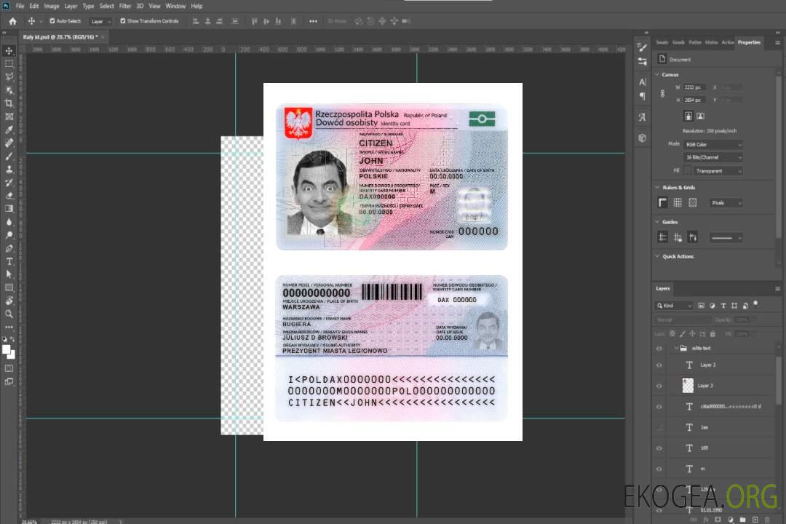Select the Pen tool
The width and height of the screenshot is (786, 524).
pos(9,248)
